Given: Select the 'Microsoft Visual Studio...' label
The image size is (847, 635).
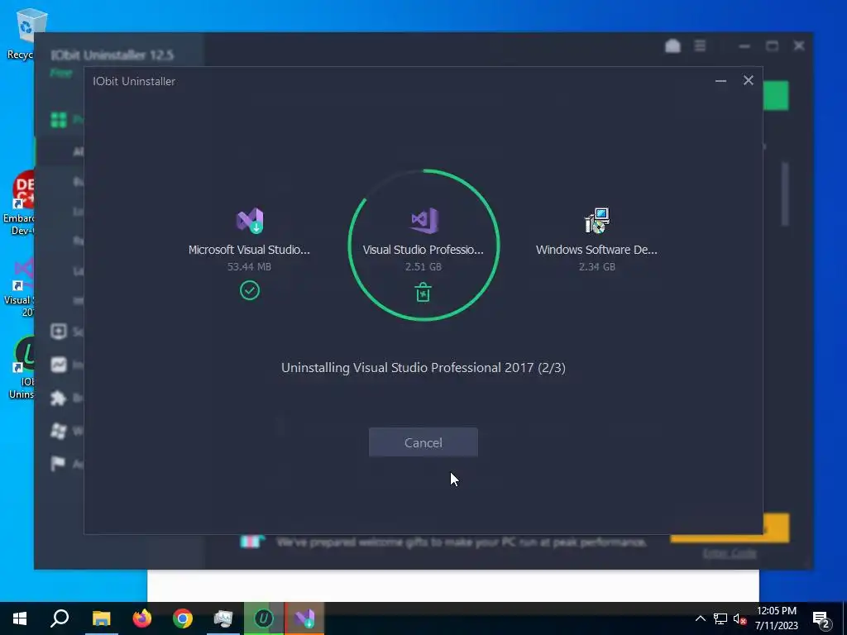Looking at the screenshot, I should pyautogui.click(x=249, y=250).
